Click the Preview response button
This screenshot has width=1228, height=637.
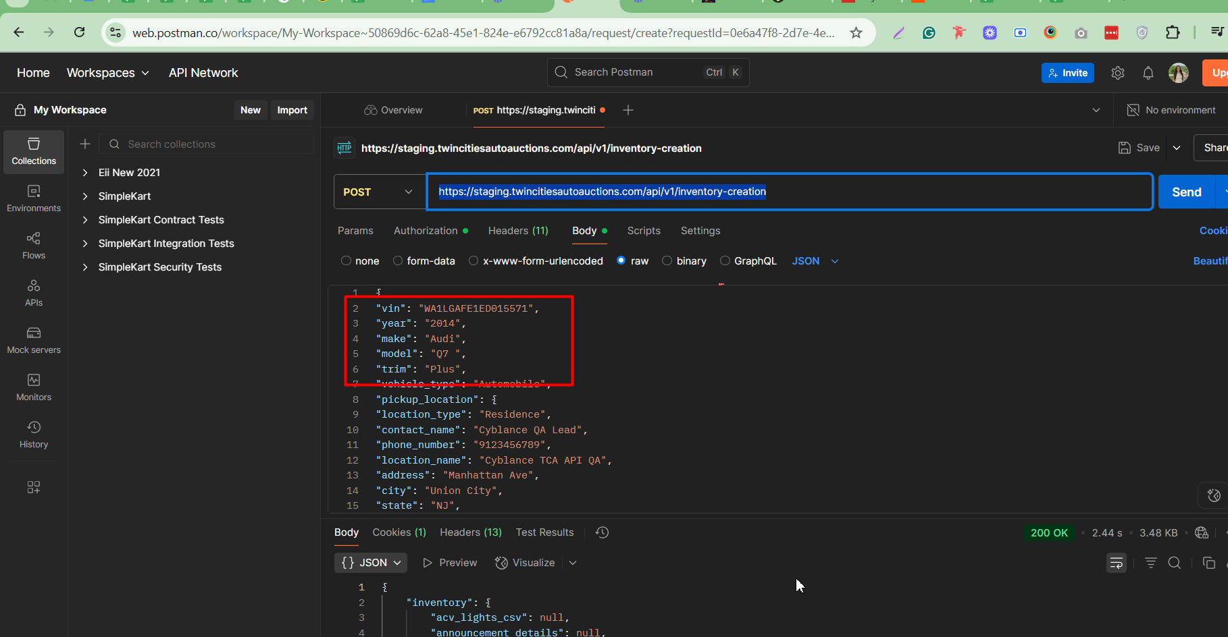[x=450, y=563]
